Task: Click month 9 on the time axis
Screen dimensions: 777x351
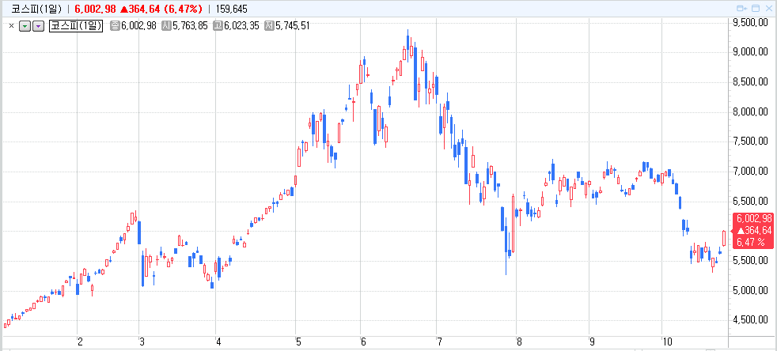Action: pos(592,342)
